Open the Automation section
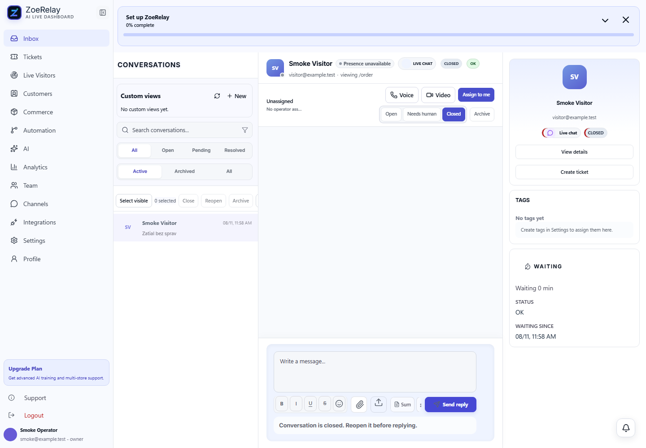 [57, 130]
